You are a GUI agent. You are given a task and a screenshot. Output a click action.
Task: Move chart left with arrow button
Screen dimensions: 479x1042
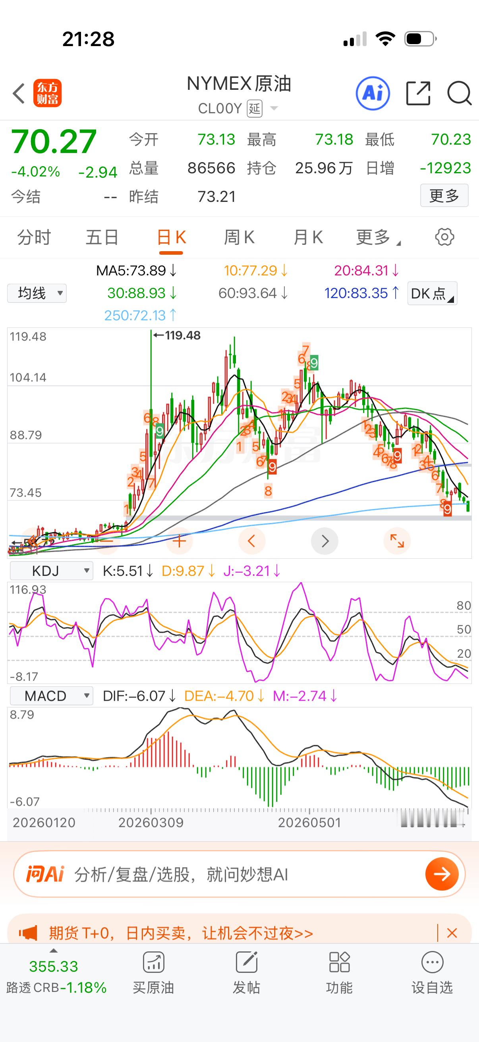pyautogui.click(x=251, y=541)
